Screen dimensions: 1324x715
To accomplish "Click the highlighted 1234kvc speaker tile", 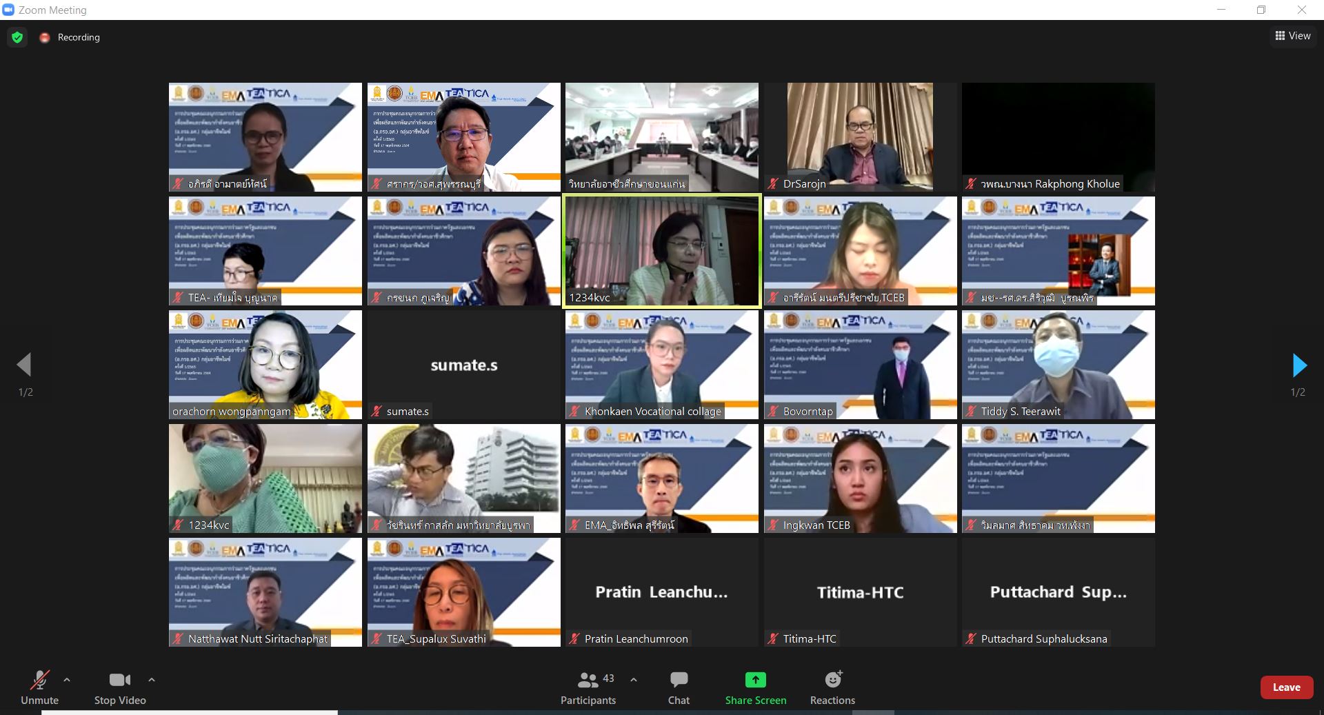I will (x=662, y=251).
